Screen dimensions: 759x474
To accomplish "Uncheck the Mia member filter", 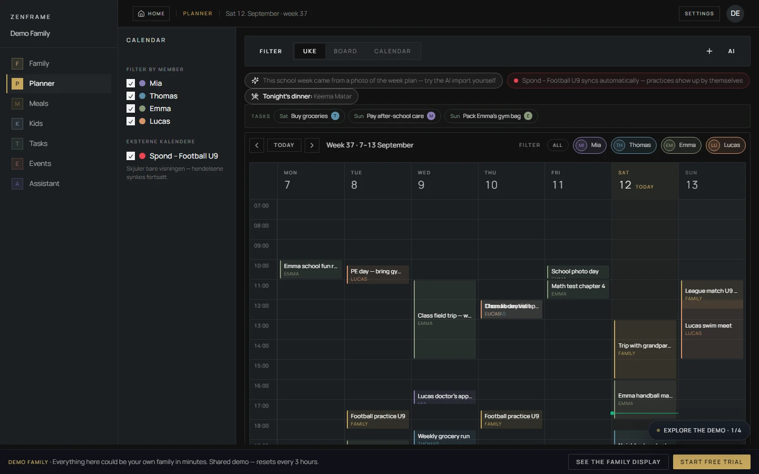I will point(131,83).
